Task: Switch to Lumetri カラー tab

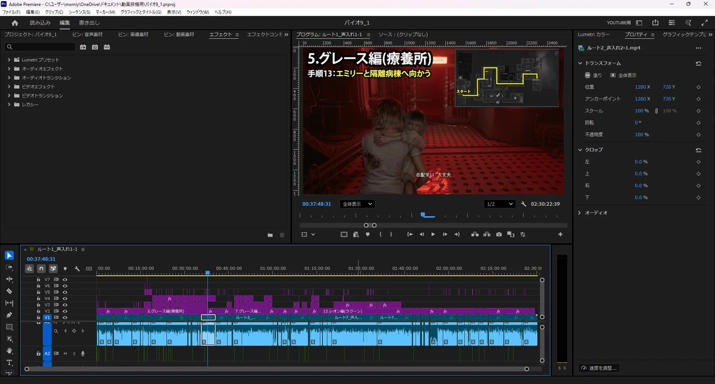Action: [x=593, y=35]
